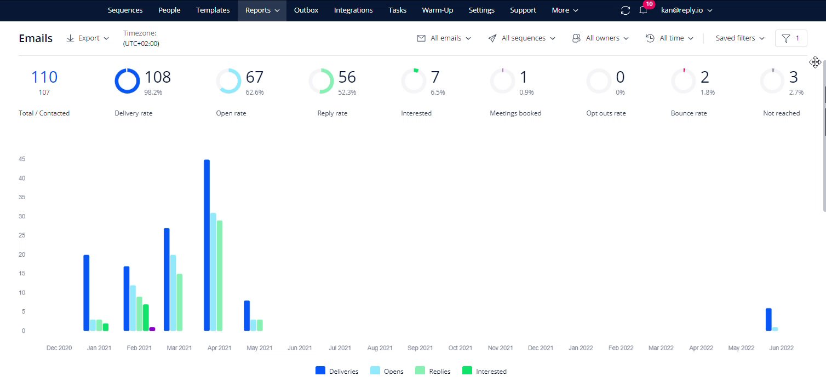Open the Outbox page link
This screenshot has height=382, width=826.
306,10
